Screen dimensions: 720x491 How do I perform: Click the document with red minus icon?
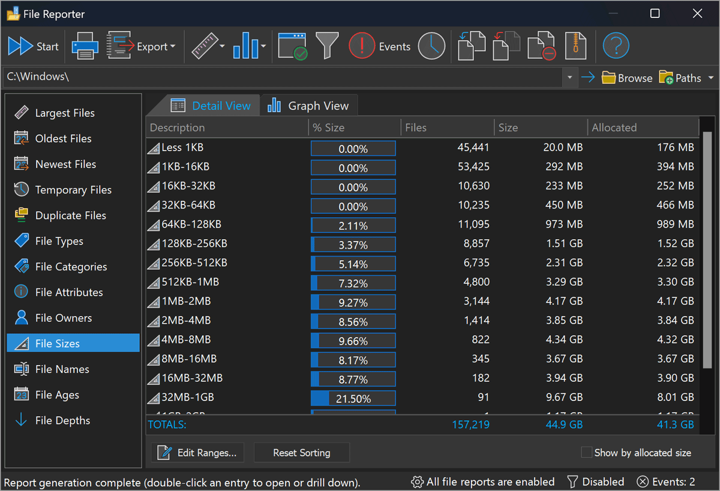(541, 46)
